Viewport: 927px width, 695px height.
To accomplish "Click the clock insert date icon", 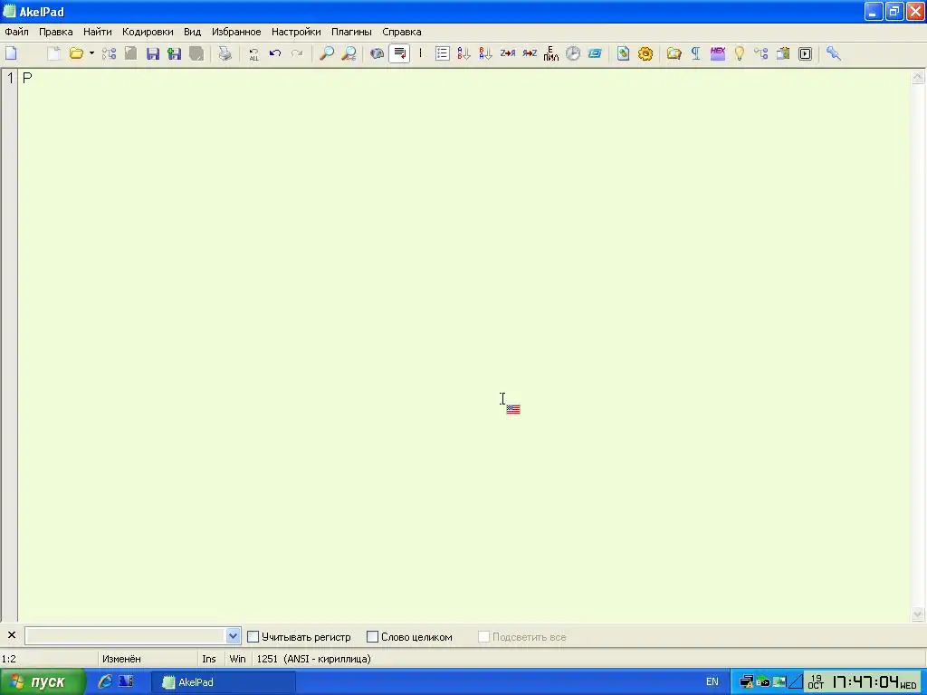I will pos(573,53).
